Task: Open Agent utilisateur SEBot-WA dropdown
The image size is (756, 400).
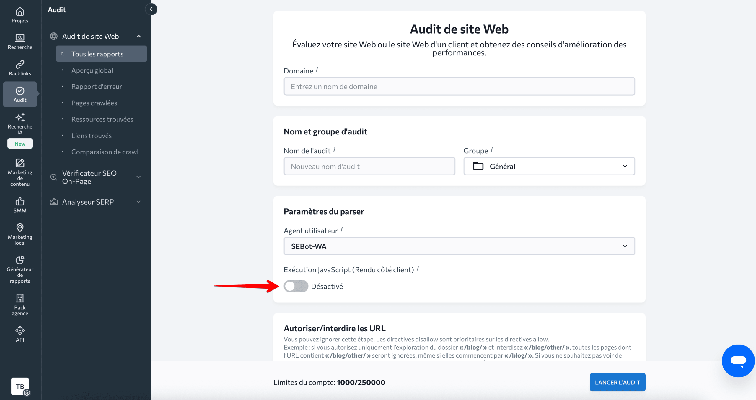Action: pyautogui.click(x=459, y=246)
